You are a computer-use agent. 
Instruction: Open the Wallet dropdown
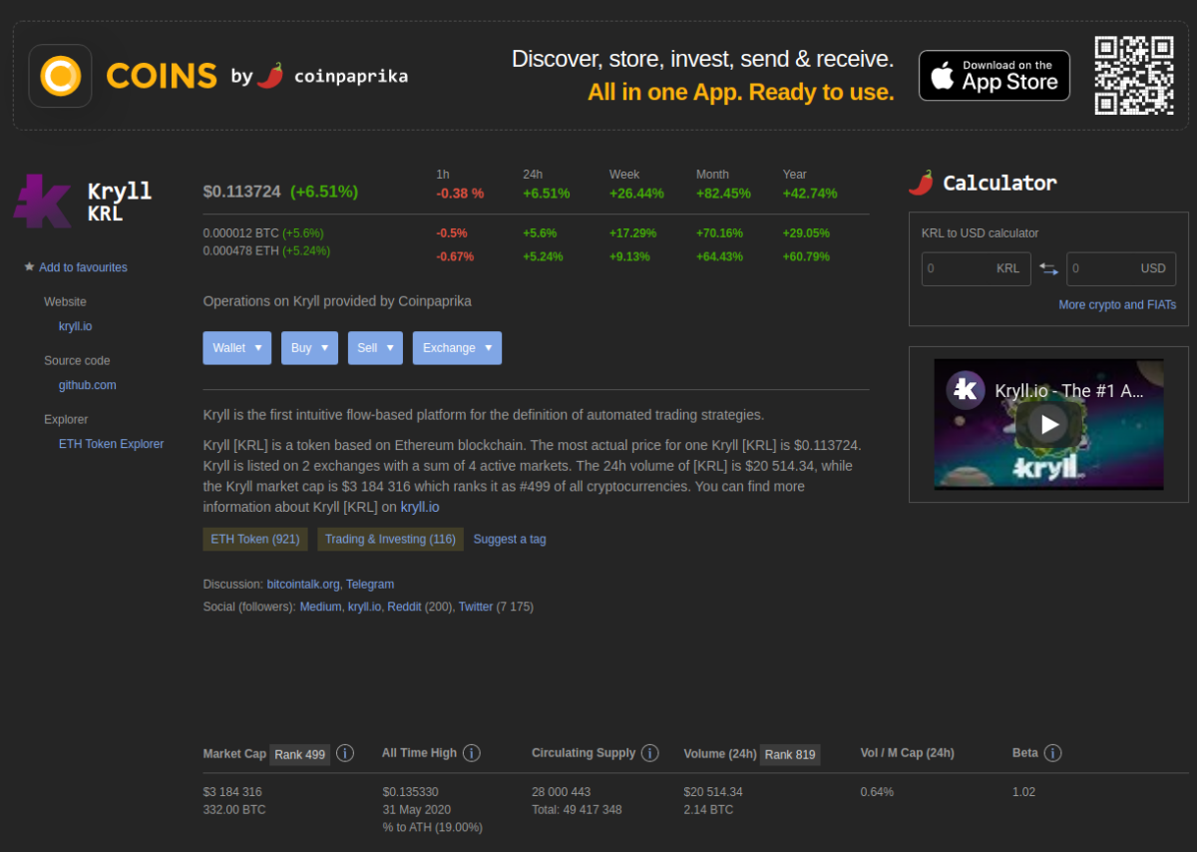click(236, 348)
